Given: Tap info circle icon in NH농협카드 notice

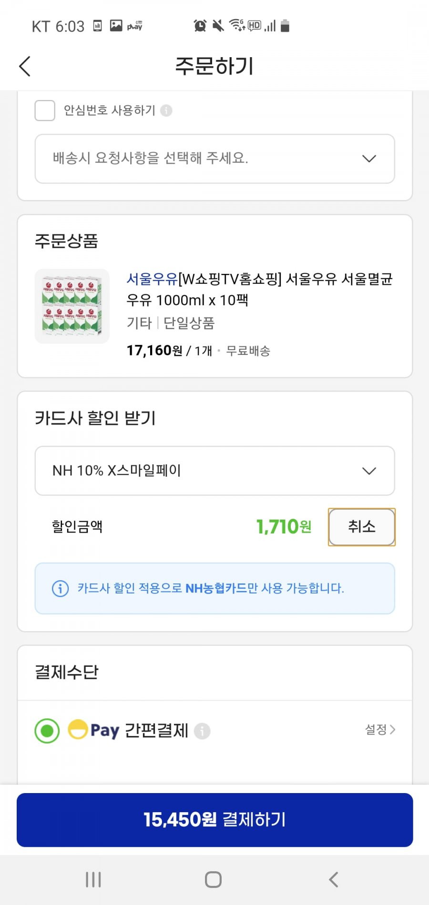Looking at the screenshot, I should pos(60,588).
